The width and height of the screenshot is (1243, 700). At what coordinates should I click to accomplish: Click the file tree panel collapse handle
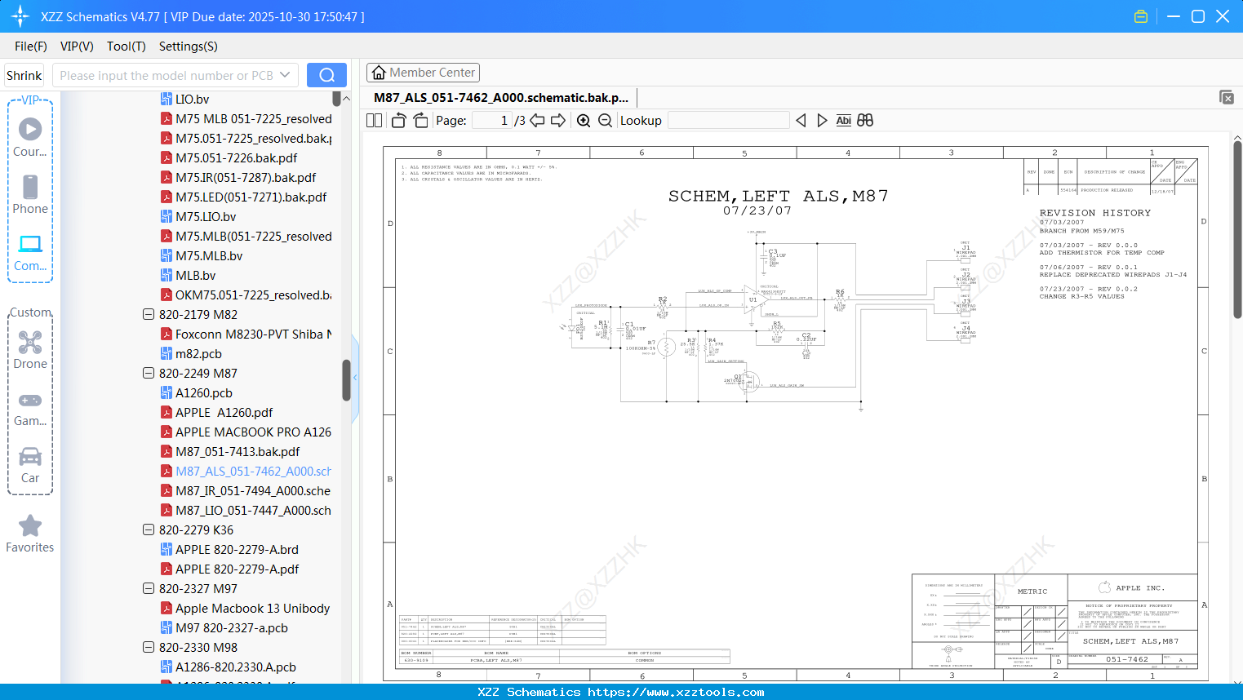pyautogui.click(x=355, y=378)
